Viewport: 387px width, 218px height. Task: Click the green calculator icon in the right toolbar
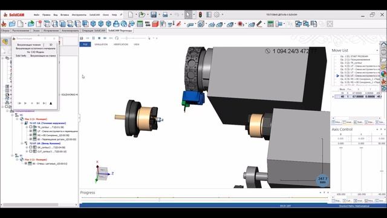[270, 24]
